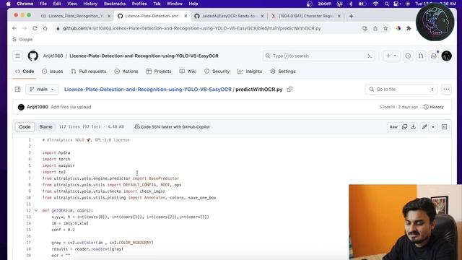Open the hamburger navigation menu on GitHub
462x260 pixels.
[x=17, y=56]
